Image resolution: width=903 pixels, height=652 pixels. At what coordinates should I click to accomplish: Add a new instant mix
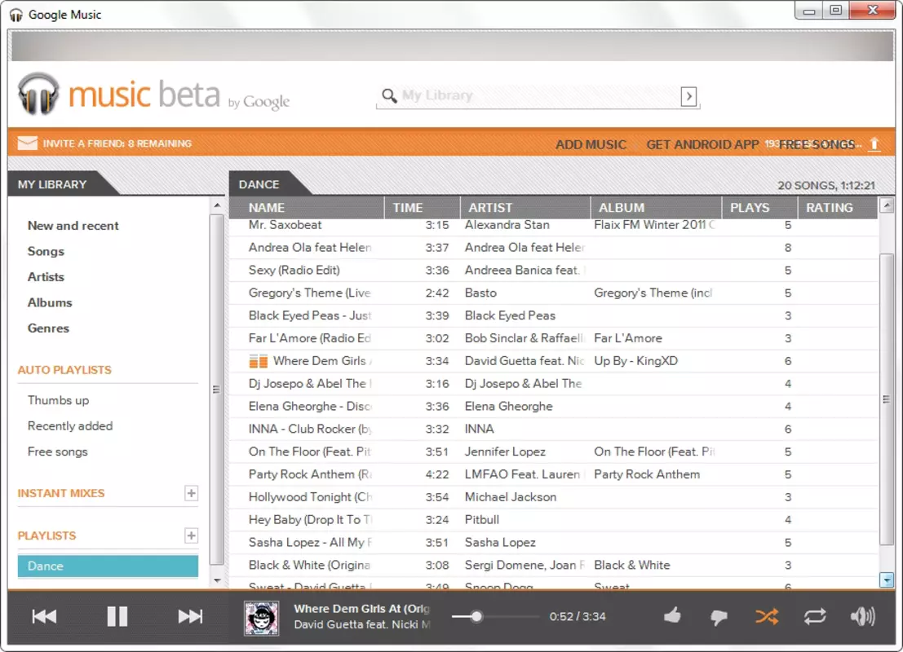click(191, 493)
